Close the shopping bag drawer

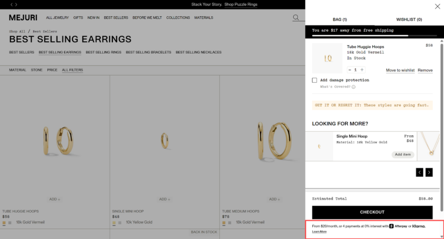[x=437, y=6]
